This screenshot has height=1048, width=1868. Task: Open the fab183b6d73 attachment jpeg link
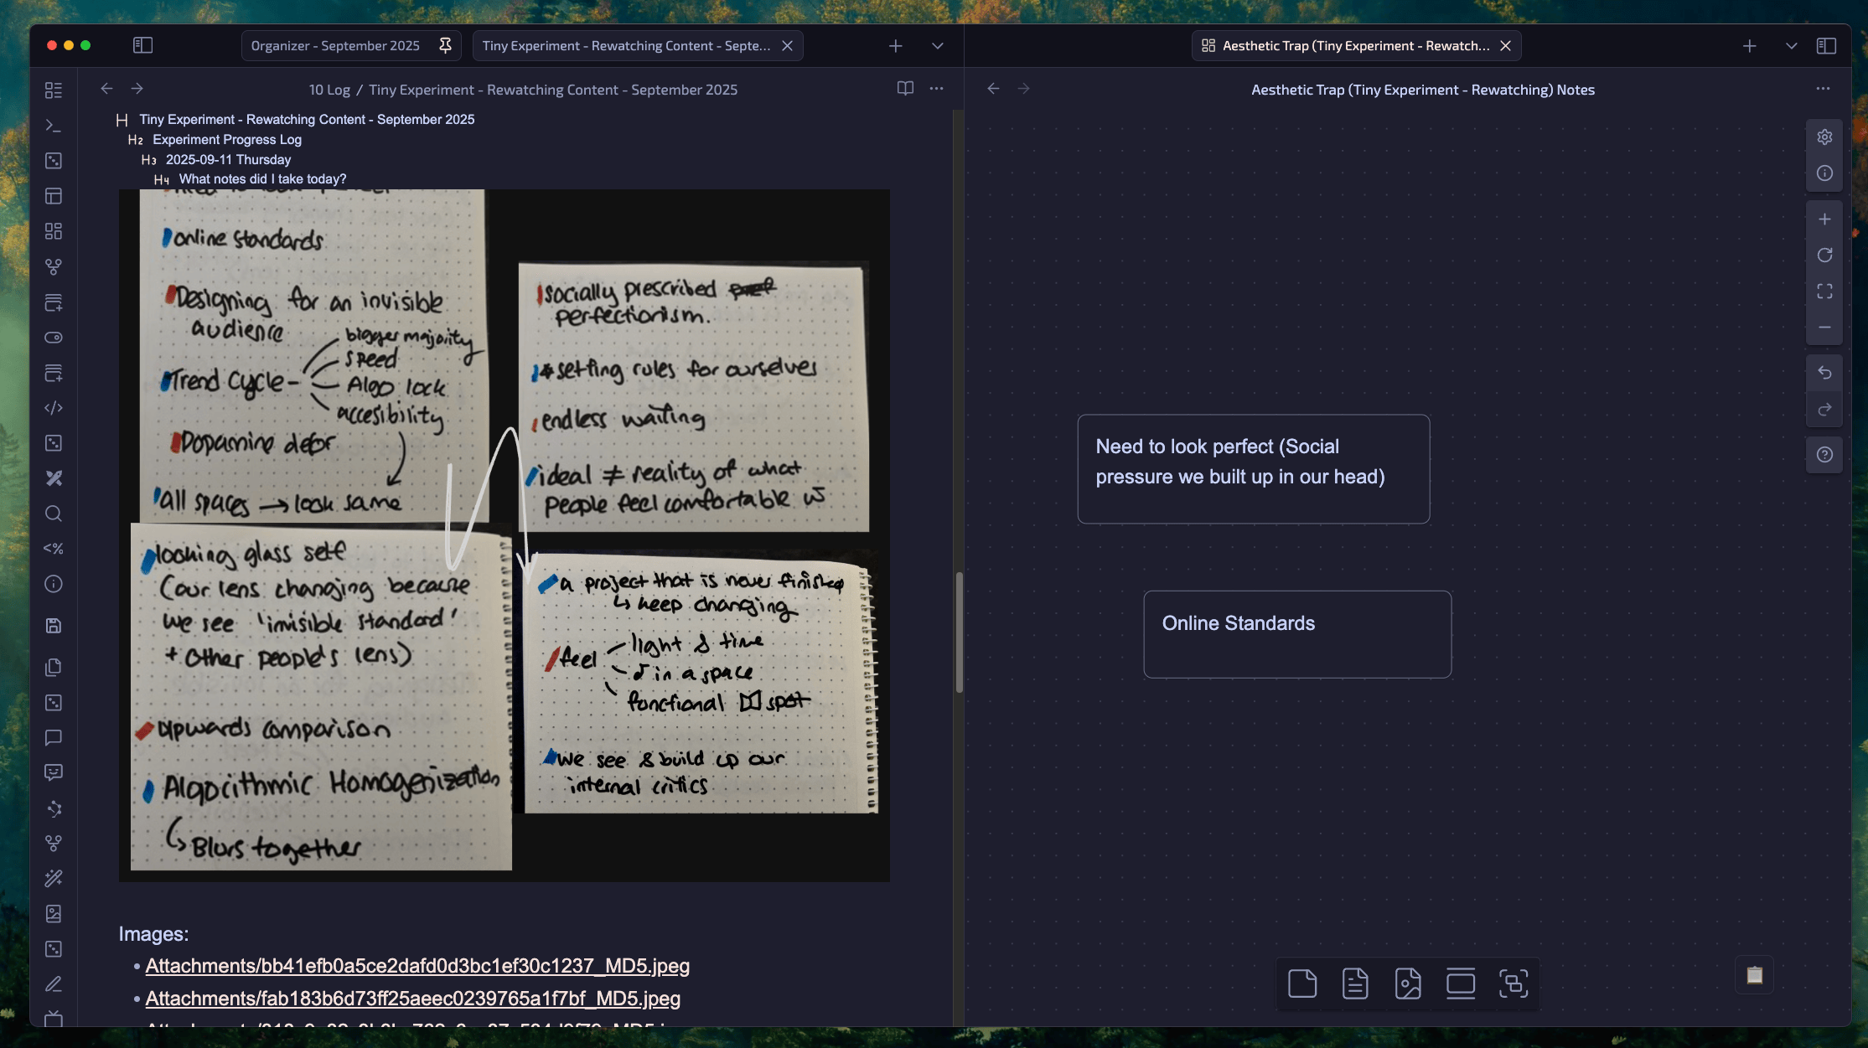pos(412,999)
